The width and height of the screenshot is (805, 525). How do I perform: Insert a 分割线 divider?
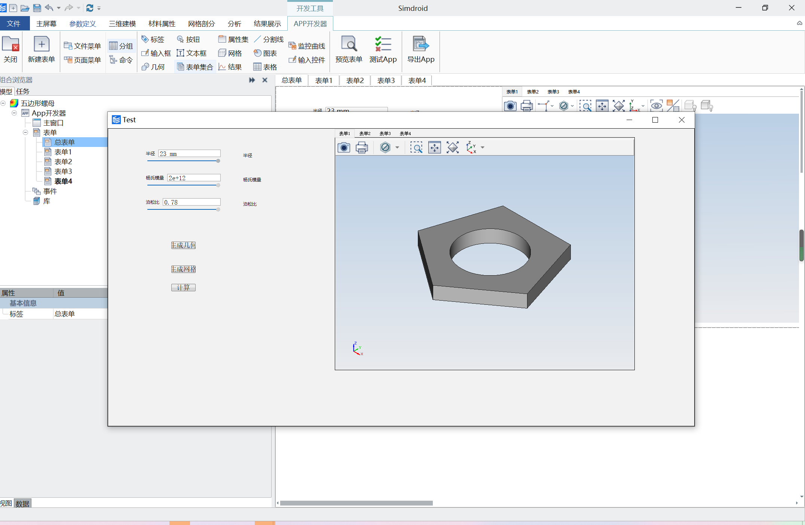point(269,39)
